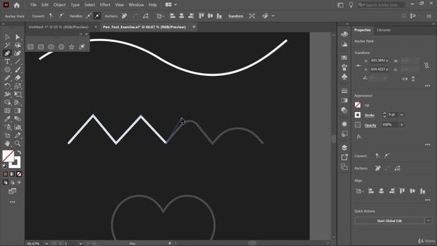
Task: Enable Draw Behind mode
Action: coord(12,182)
